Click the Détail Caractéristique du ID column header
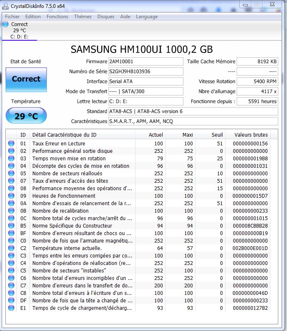287x331 pixels. pos(82,135)
